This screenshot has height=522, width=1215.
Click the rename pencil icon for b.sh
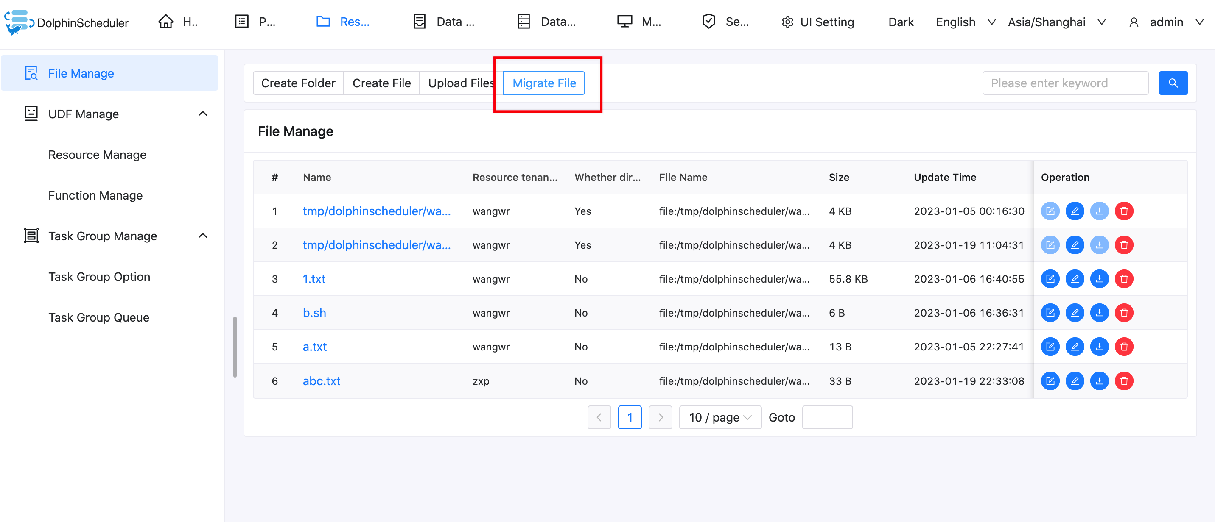click(1075, 312)
